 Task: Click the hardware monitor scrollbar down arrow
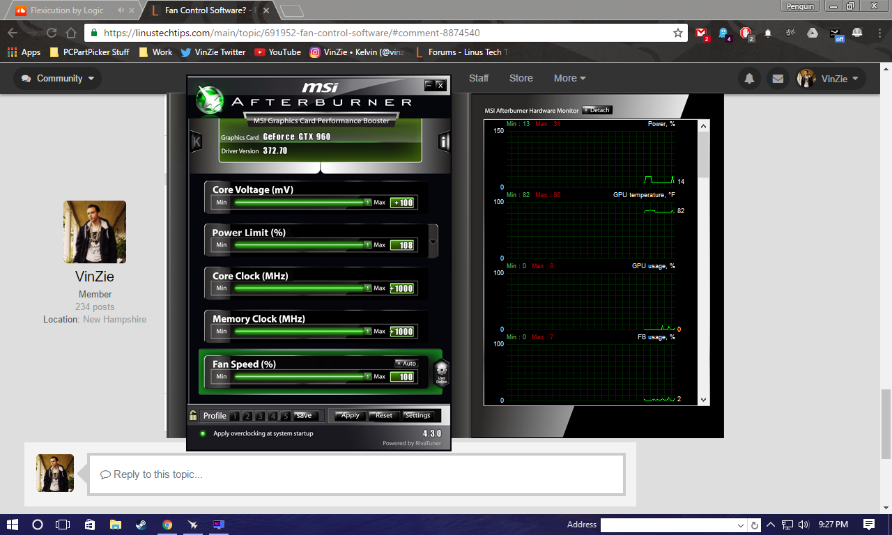click(703, 400)
